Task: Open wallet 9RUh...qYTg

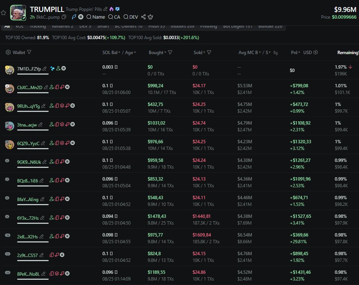Action: 28,106
